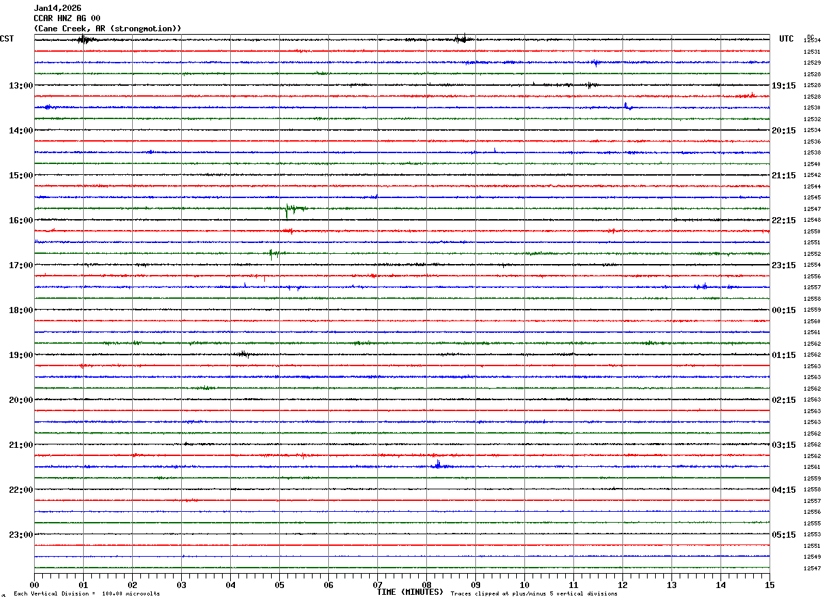This screenshot has height=603, width=824.
Task: Click the 21:15 UTC time label
Action: (x=784, y=176)
